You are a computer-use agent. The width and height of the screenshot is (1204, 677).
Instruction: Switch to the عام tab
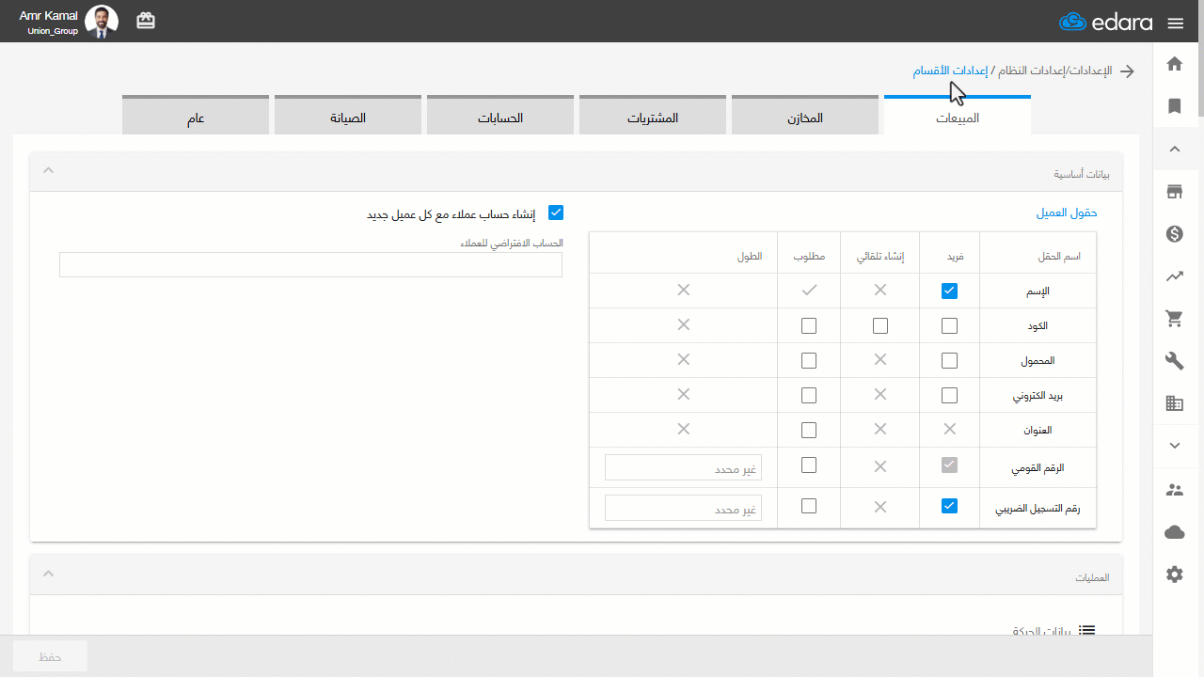pos(196,116)
